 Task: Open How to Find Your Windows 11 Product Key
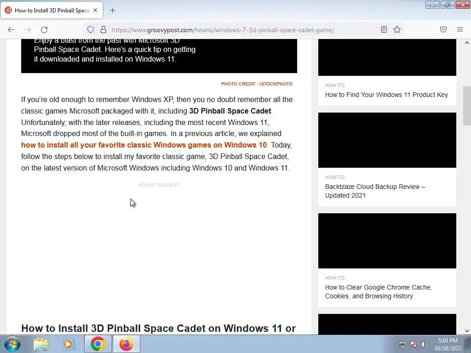pos(386,95)
